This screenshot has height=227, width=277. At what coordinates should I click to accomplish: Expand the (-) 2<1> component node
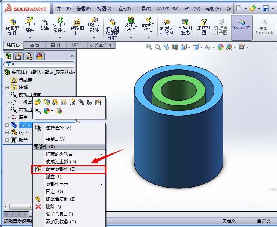(7, 132)
